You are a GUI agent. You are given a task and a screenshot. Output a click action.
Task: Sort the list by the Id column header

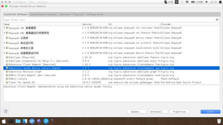tap(134, 24)
